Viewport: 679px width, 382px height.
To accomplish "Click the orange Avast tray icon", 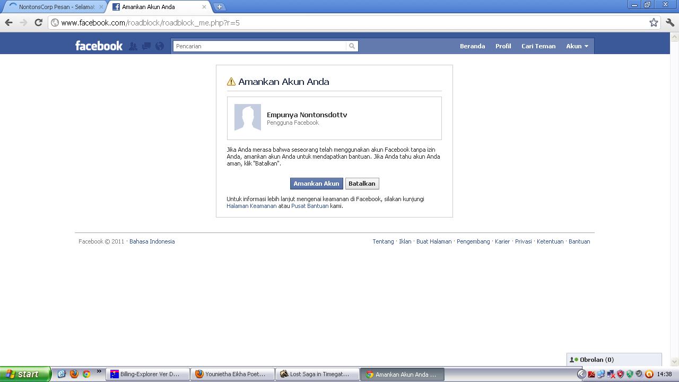I will point(649,374).
